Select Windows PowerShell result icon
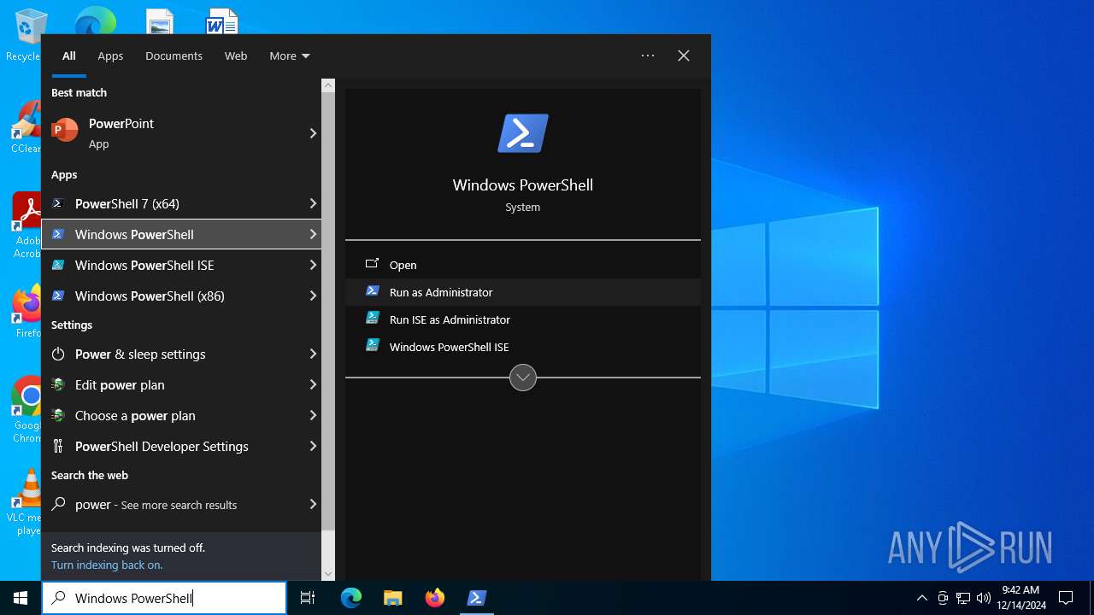Image resolution: width=1094 pixels, height=615 pixels. click(58, 234)
